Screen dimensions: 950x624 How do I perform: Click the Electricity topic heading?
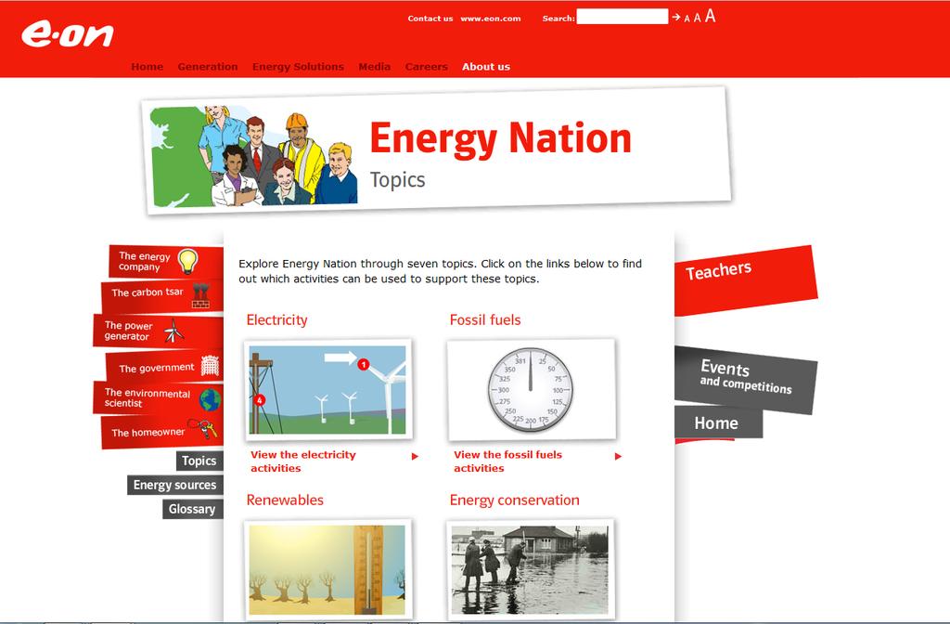[276, 319]
